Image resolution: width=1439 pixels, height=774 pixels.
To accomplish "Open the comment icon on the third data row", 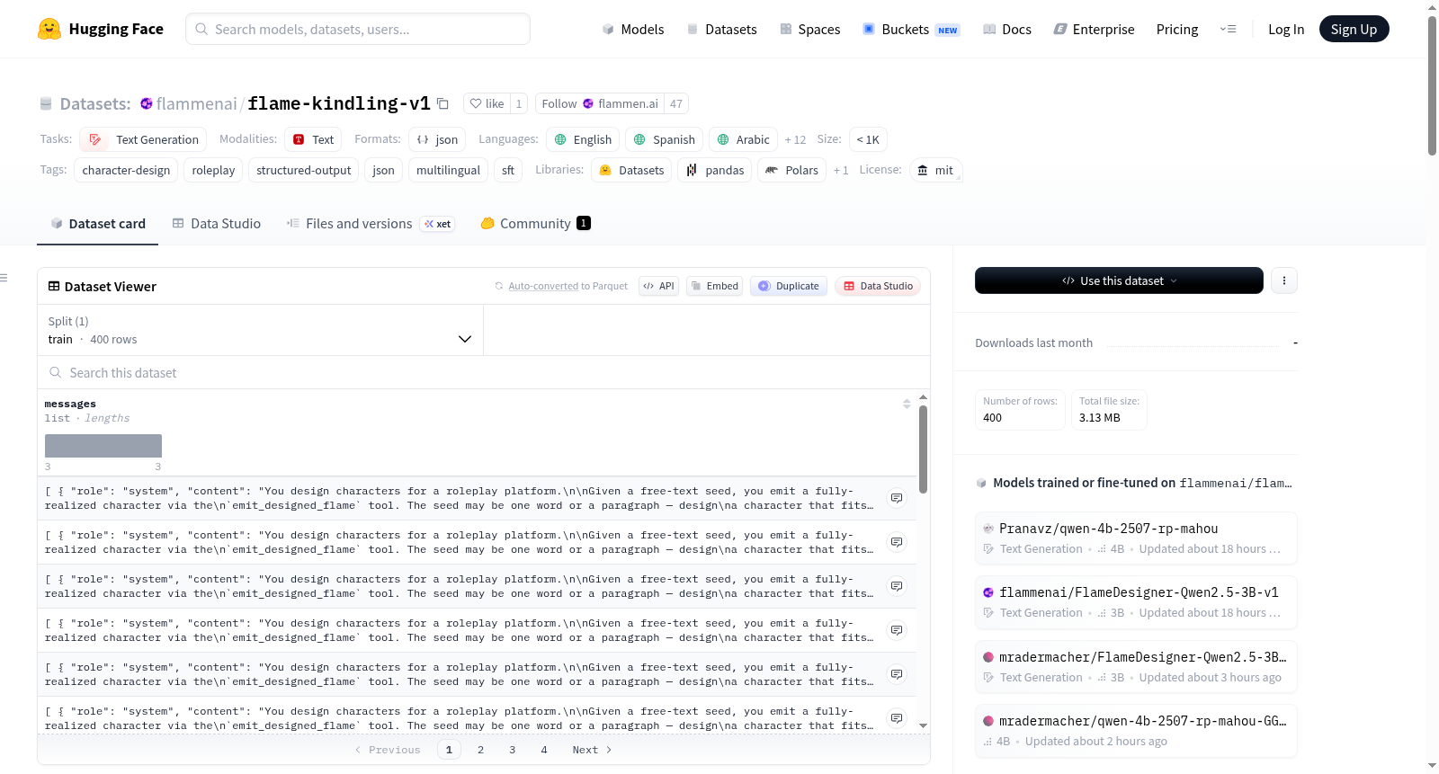I will 897,586.
